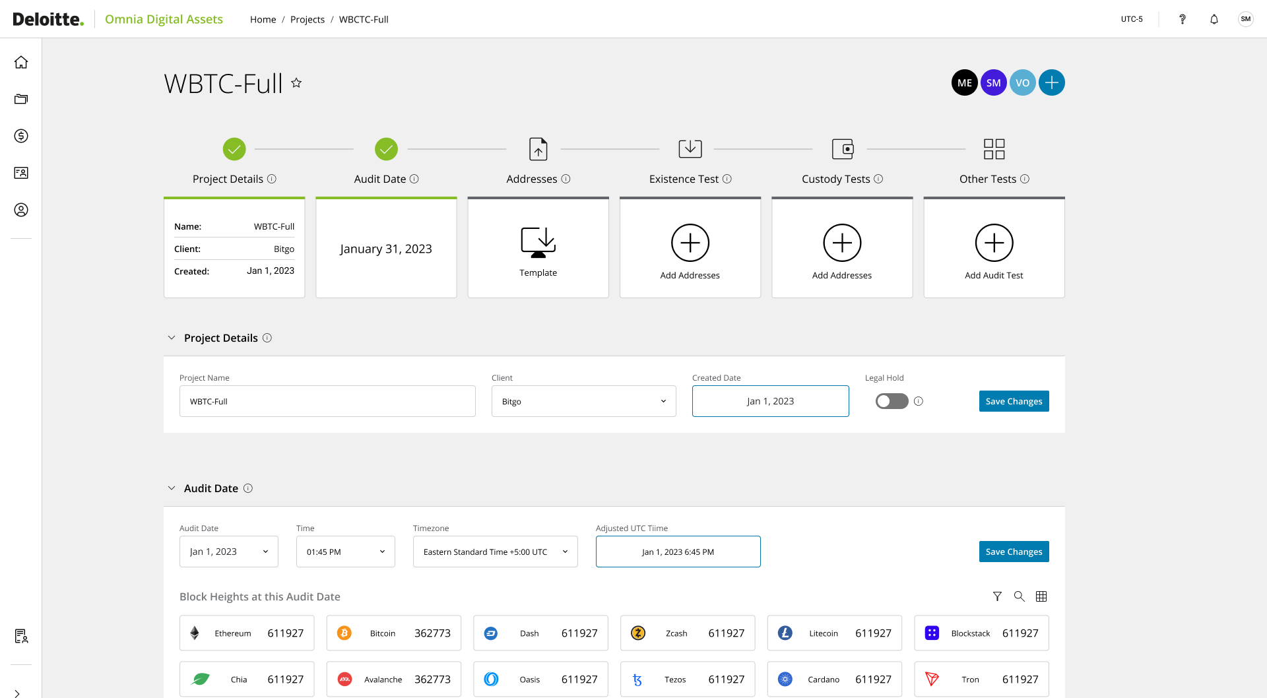Open the Projects folder icon in the sidebar
This screenshot has height=698, width=1267.
[21, 99]
